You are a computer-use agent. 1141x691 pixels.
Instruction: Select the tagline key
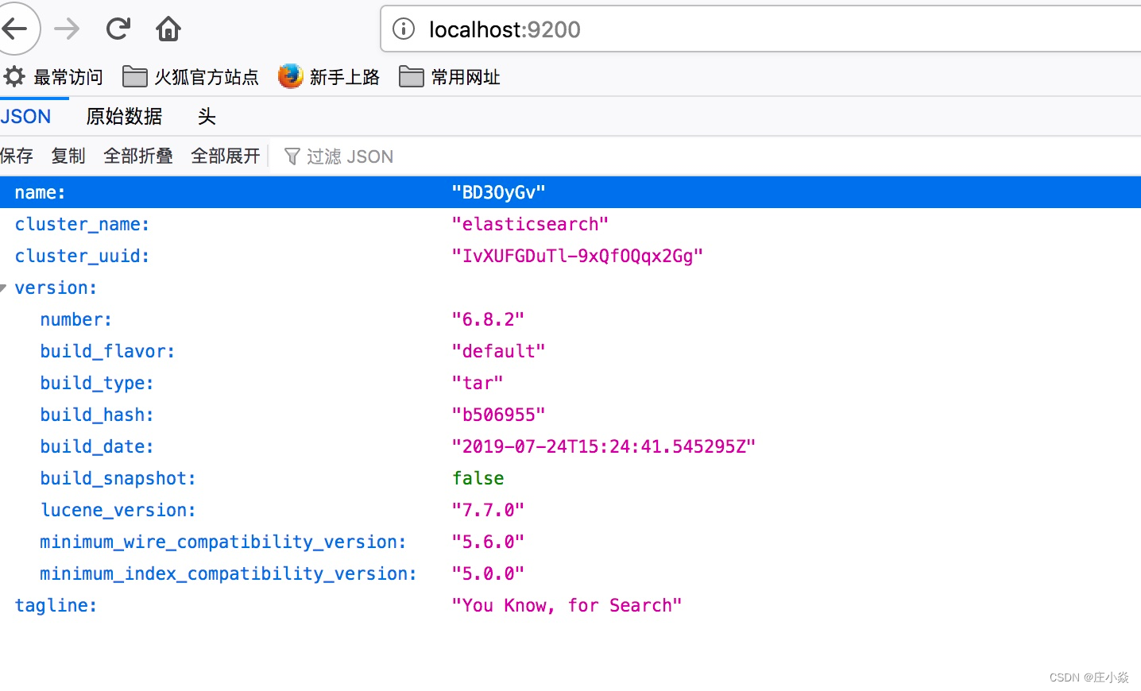56,605
